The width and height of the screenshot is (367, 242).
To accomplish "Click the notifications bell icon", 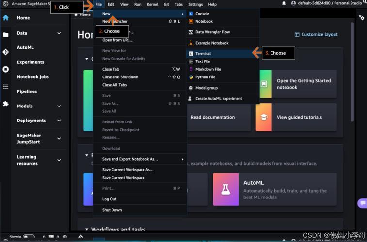I will (284, 3).
